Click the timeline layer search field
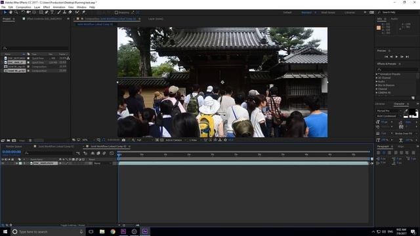Viewport: 420px width, 236px height. click(x=48, y=153)
